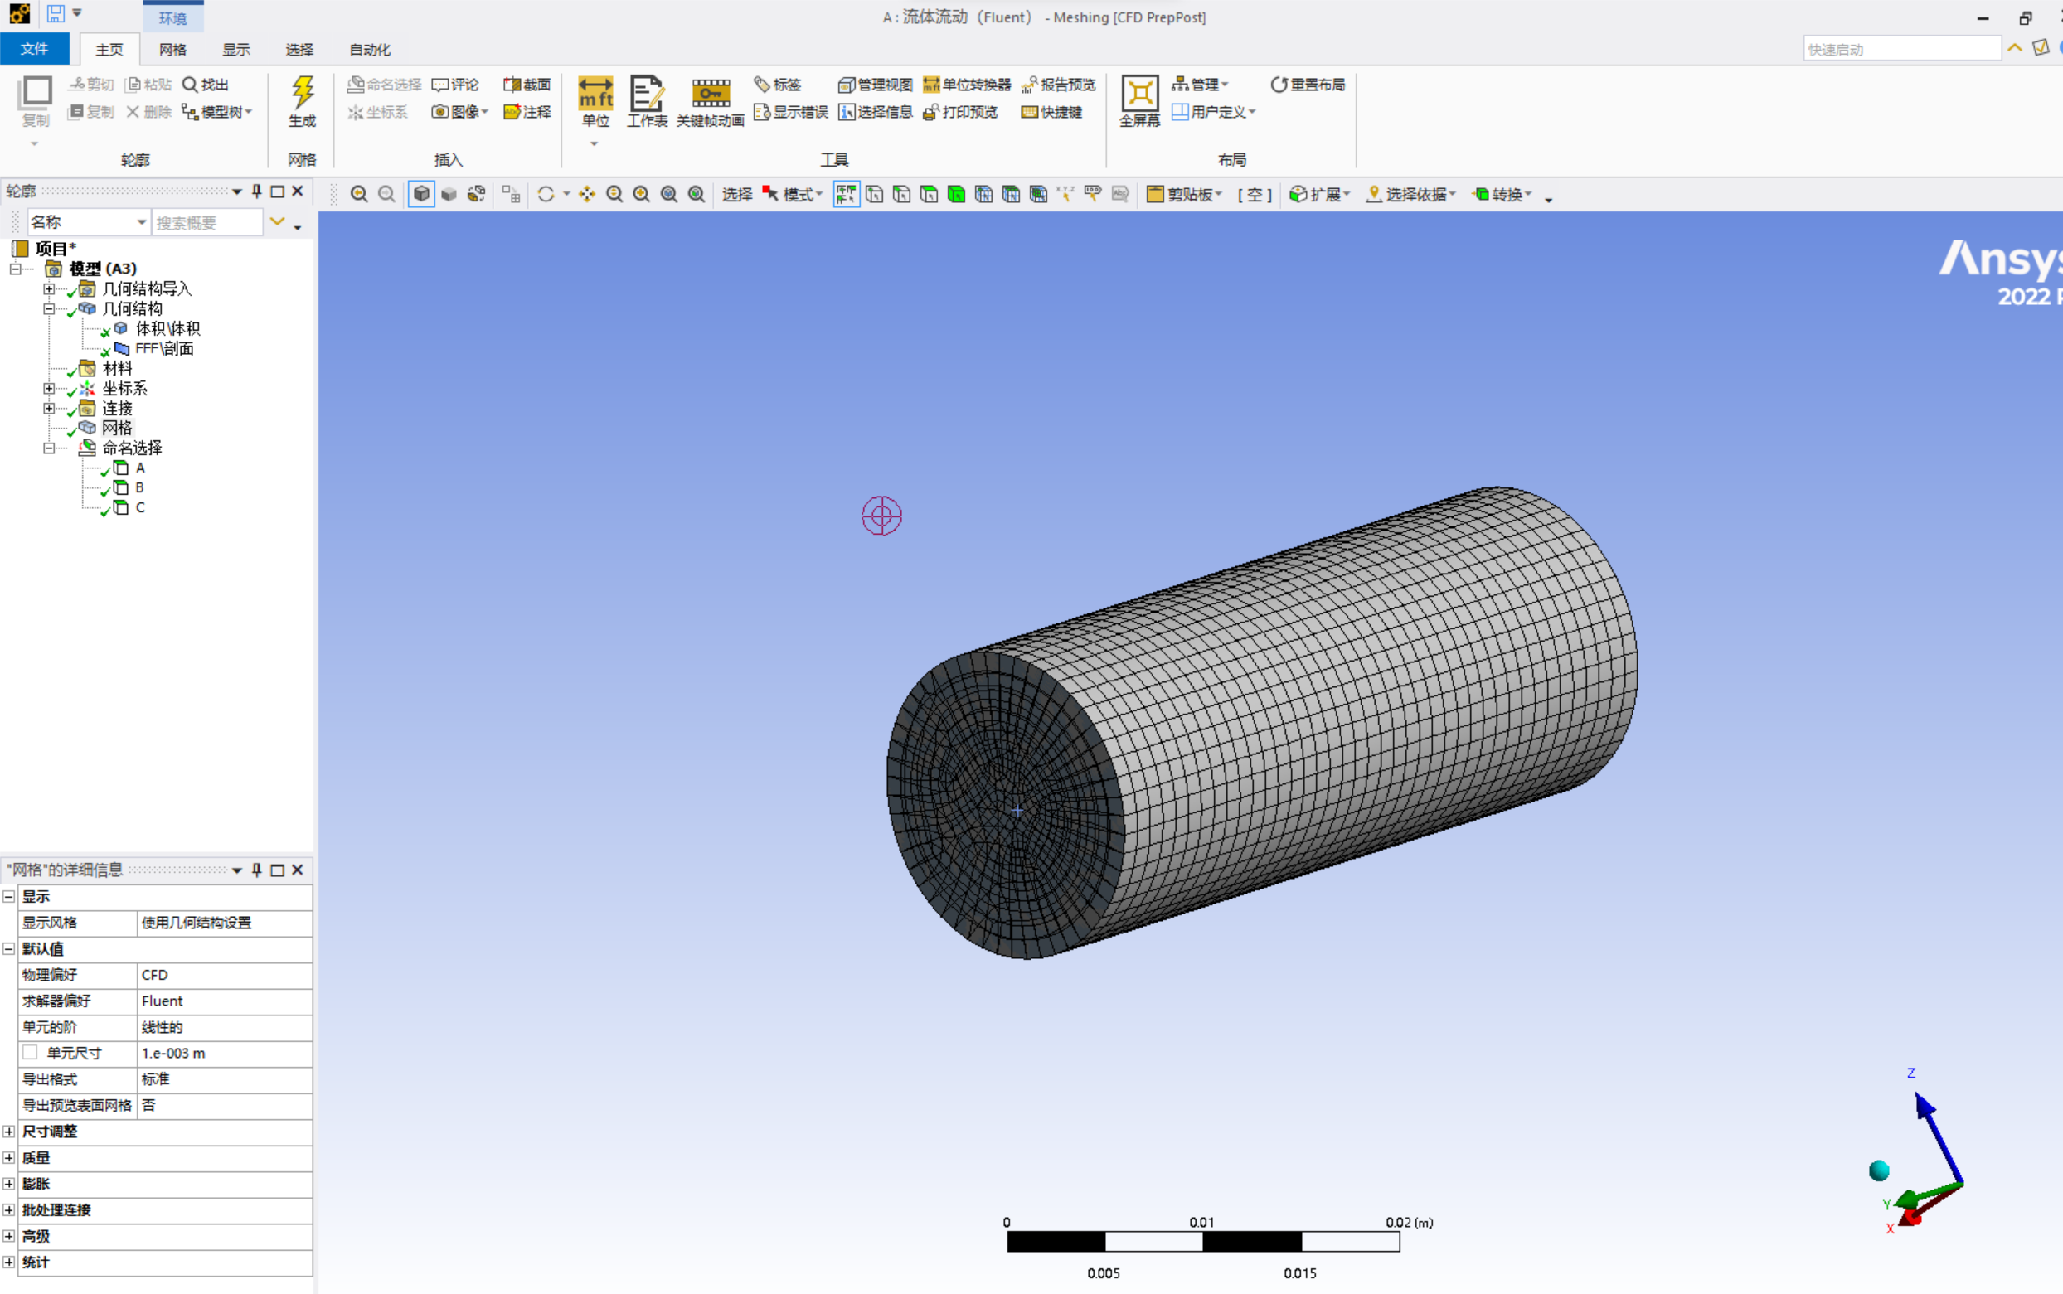This screenshot has height=1294, width=2063.
Task: Click the 重置布局 reset layout button
Action: [1307, 85]
